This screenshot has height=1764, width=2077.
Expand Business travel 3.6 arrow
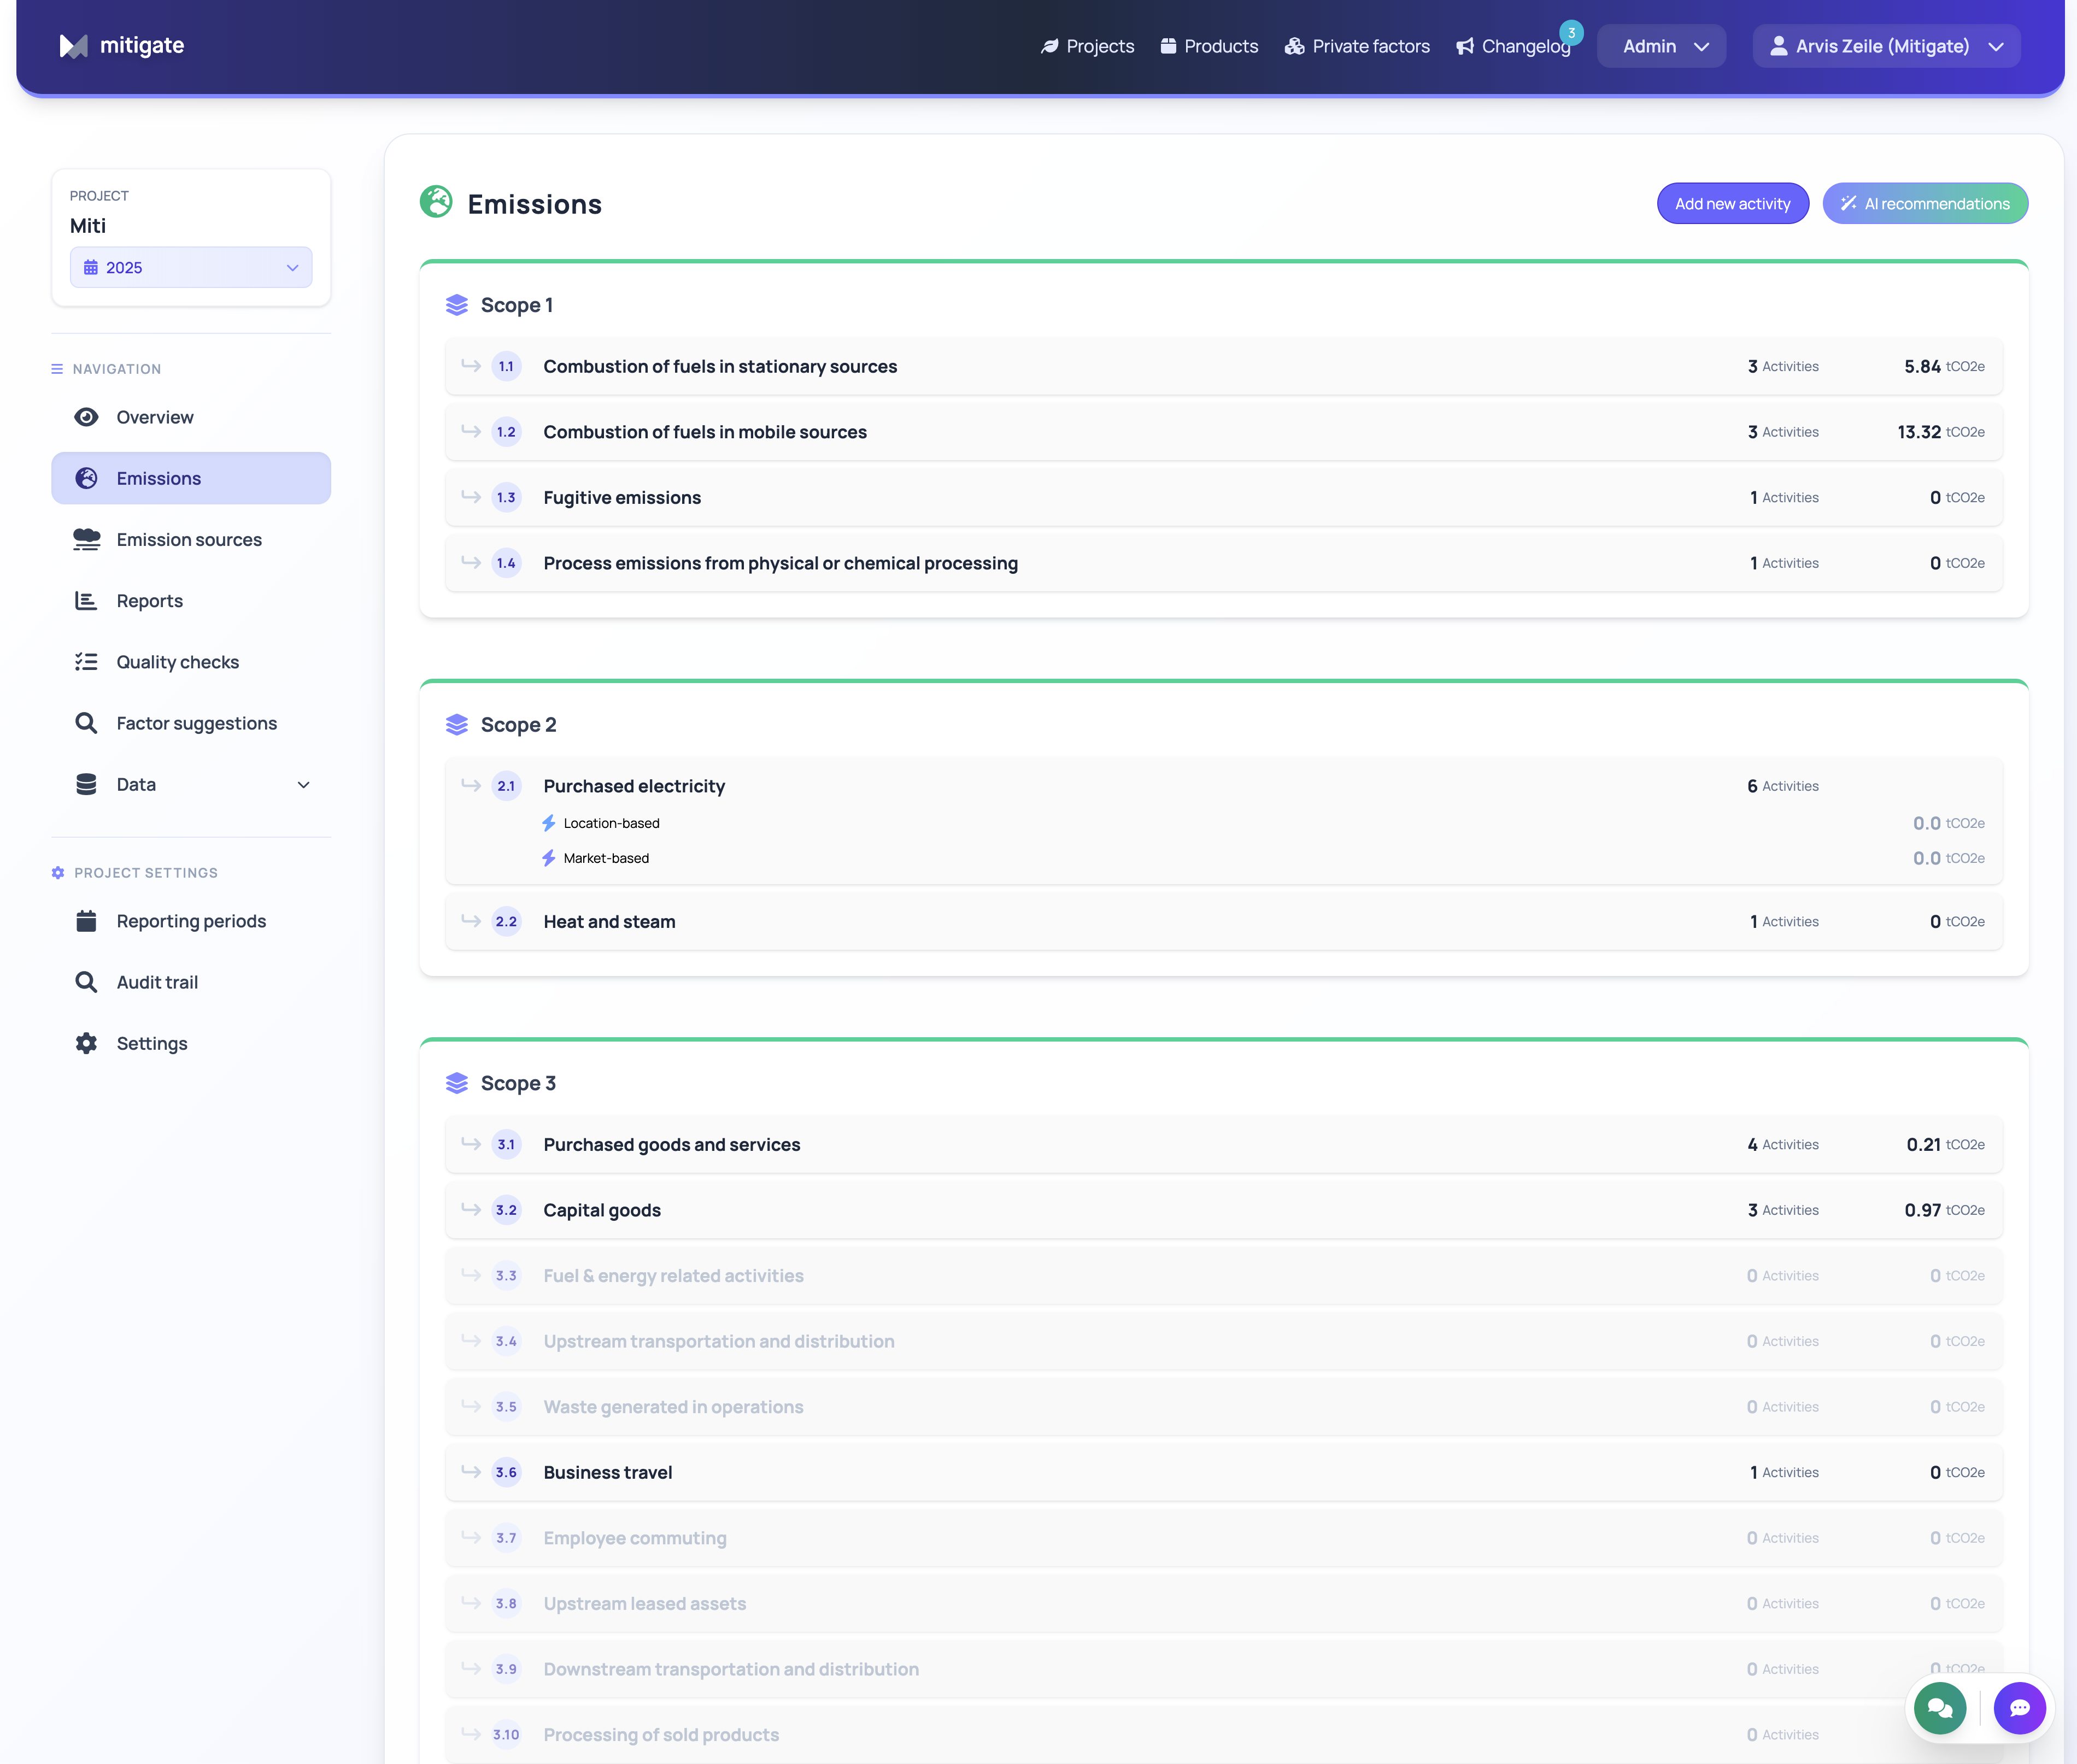click(x=471, y=1471)
